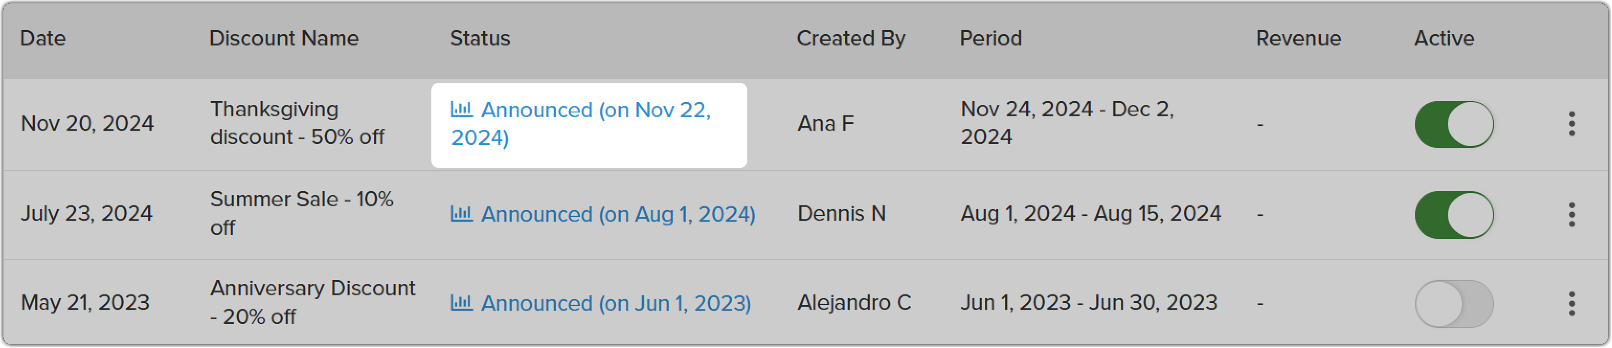Select the Thanksgiving discount - 50% off name
Image resolution: width=1612 pixels, height=348 pixels.
coord(297,123)
